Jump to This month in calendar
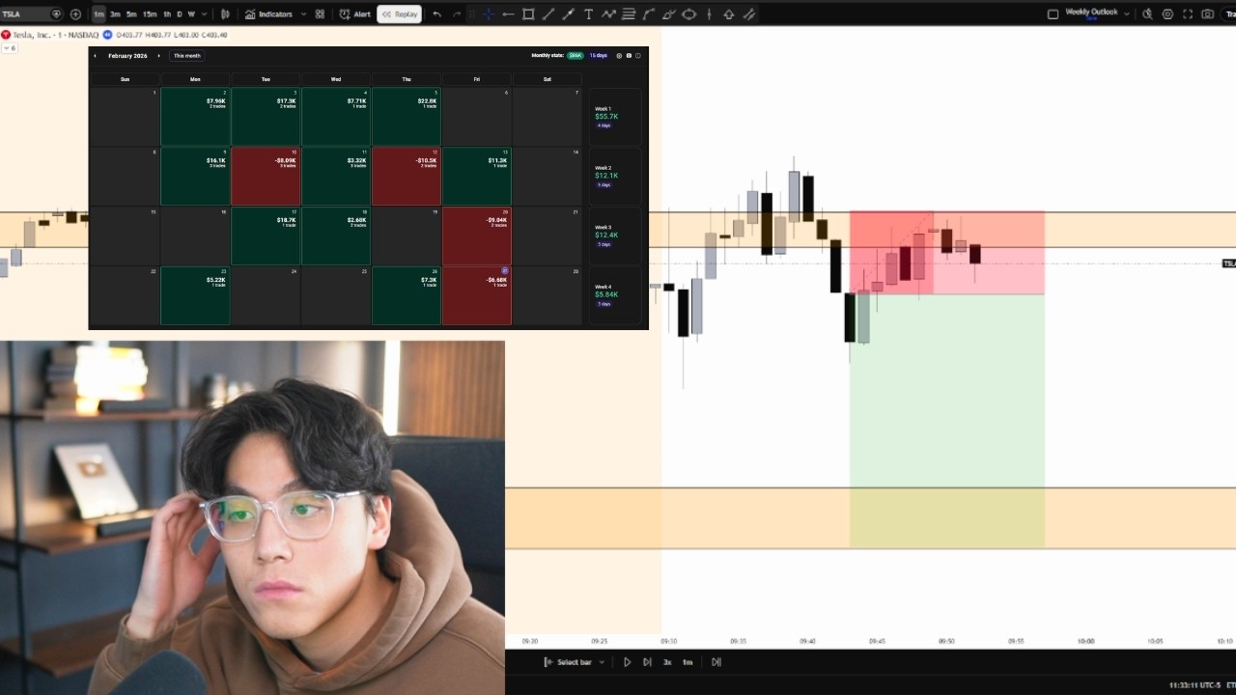The width and height of the screenshot is (1236, 695). point(186,56)
